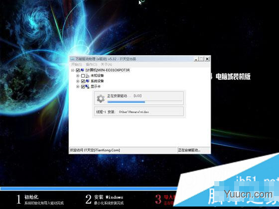279x209 pixels.
Task: Click the 系统设备 category icon
Action: [x=87, y=81]
